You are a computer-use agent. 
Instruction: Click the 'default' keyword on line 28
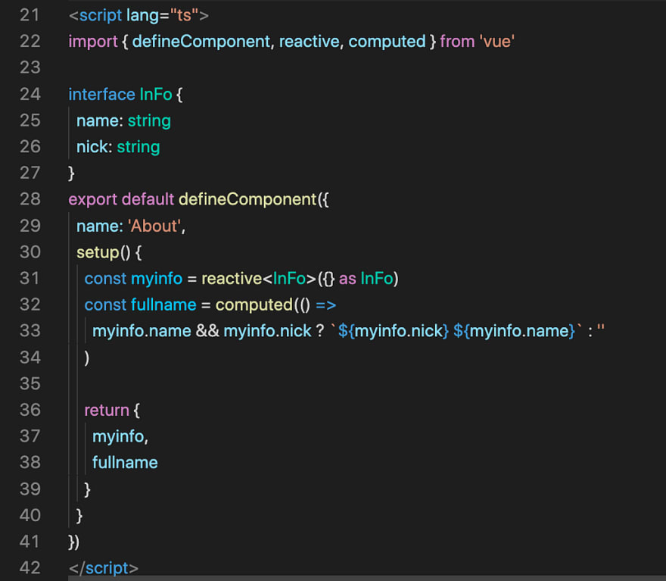[x=148, y=199]
